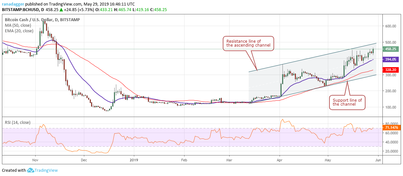Click the 'MA (50, close)' indicator label

click(x=19, y=25)
